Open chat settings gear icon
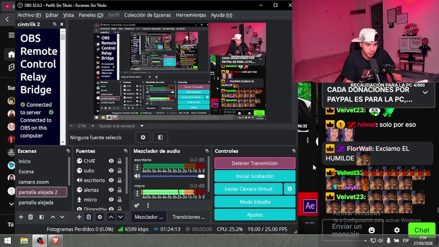439x247 pixels. coord(397,230)
